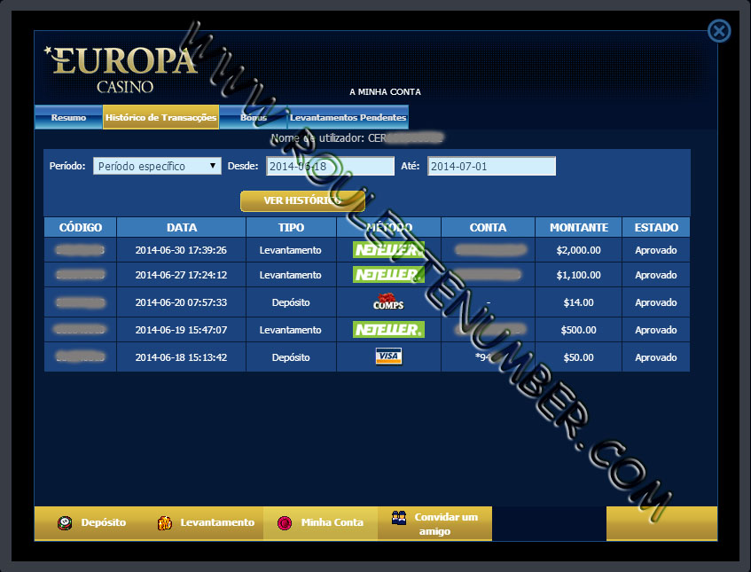Switch to the Bónus tab
The width and height of the screenshot is (751, 572).
(x=254, y=117)
